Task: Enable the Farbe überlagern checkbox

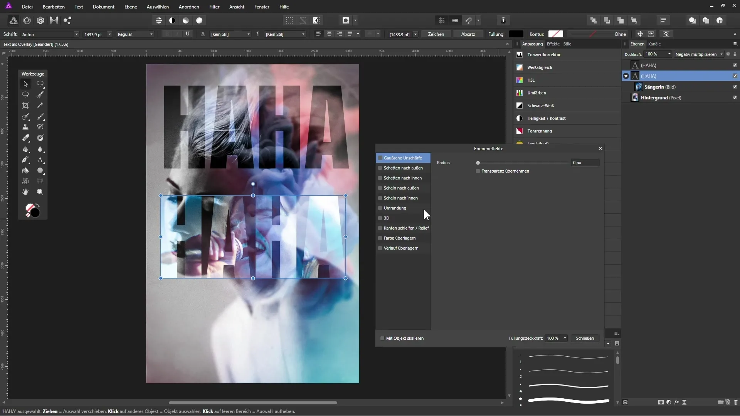Action: [380, 238]
